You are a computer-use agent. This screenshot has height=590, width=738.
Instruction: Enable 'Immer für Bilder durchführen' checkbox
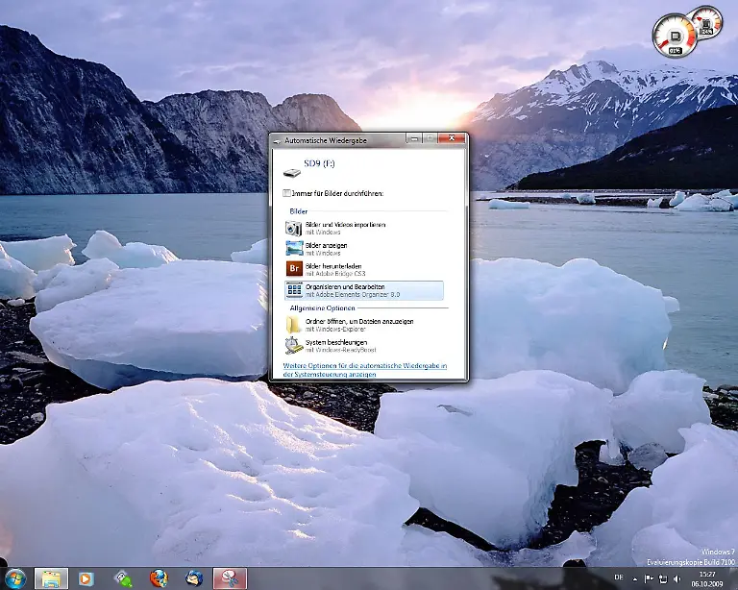tap(287, 193)
